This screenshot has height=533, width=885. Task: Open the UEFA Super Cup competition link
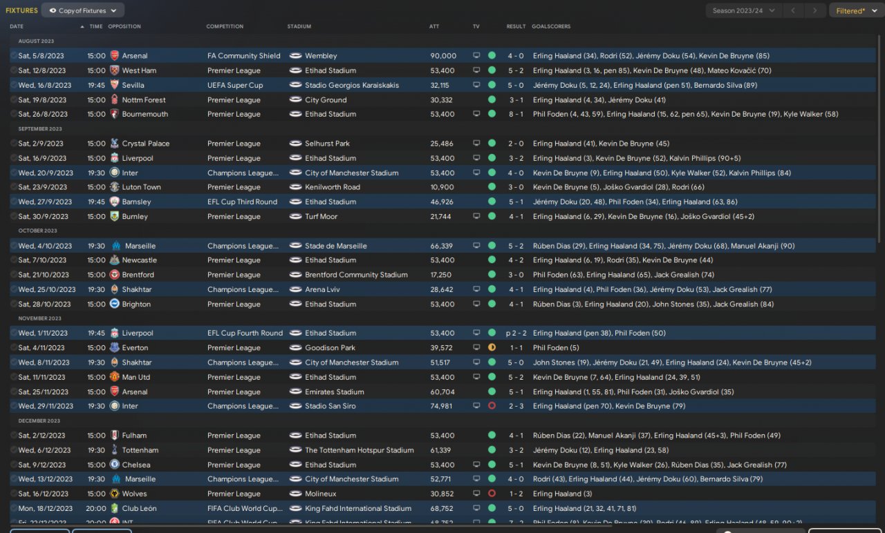[x=235, y=86]
